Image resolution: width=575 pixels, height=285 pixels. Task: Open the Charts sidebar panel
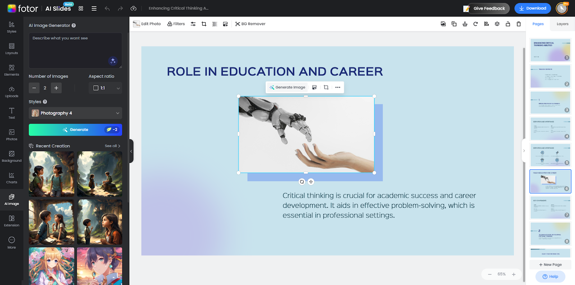11,178
